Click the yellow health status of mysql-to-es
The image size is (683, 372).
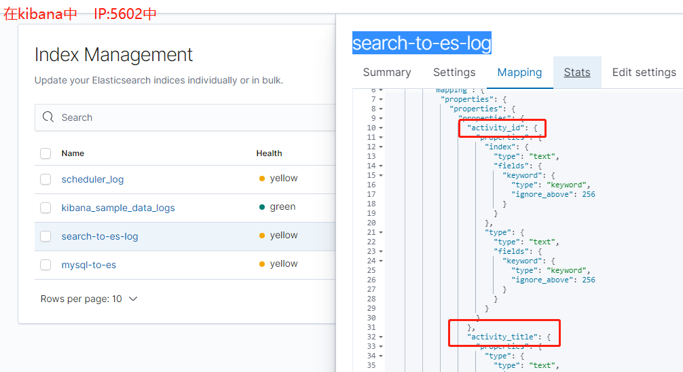pyautogui.click(x=278, y=263)
